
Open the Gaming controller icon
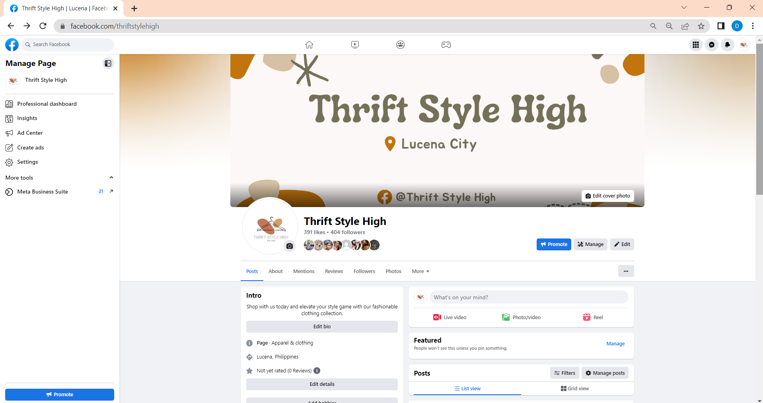446,45
